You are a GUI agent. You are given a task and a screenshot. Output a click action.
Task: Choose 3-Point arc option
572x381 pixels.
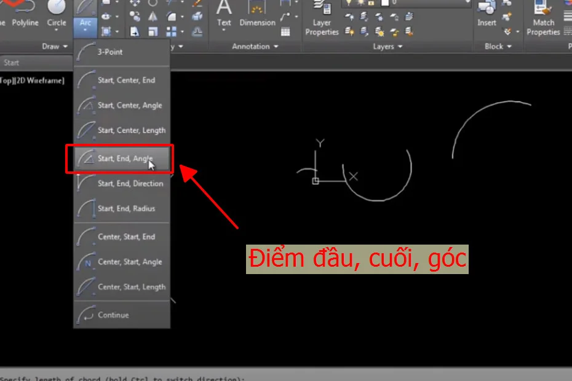tap(122, 52)
